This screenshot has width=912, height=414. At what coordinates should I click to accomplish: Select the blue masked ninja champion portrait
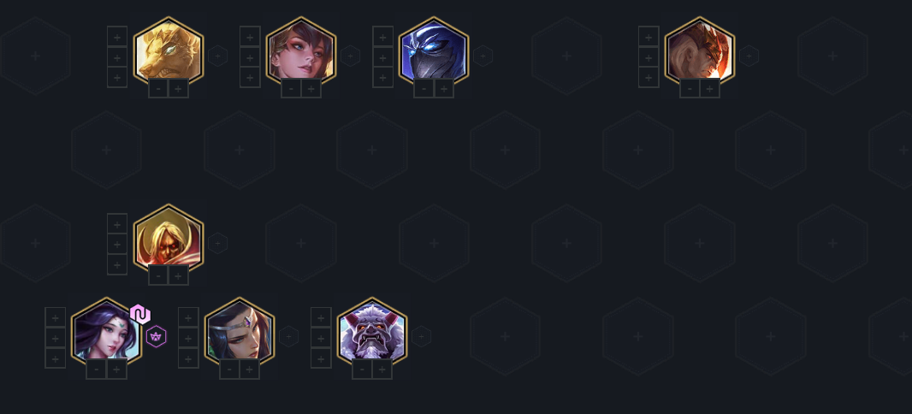(x=434, y=52)
